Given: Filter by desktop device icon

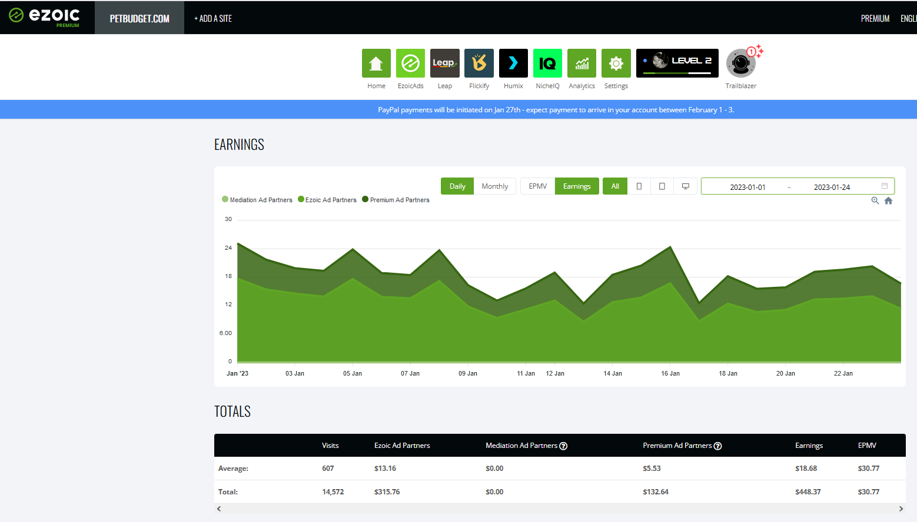Looking at the screenshot, I should coord(686,186).
